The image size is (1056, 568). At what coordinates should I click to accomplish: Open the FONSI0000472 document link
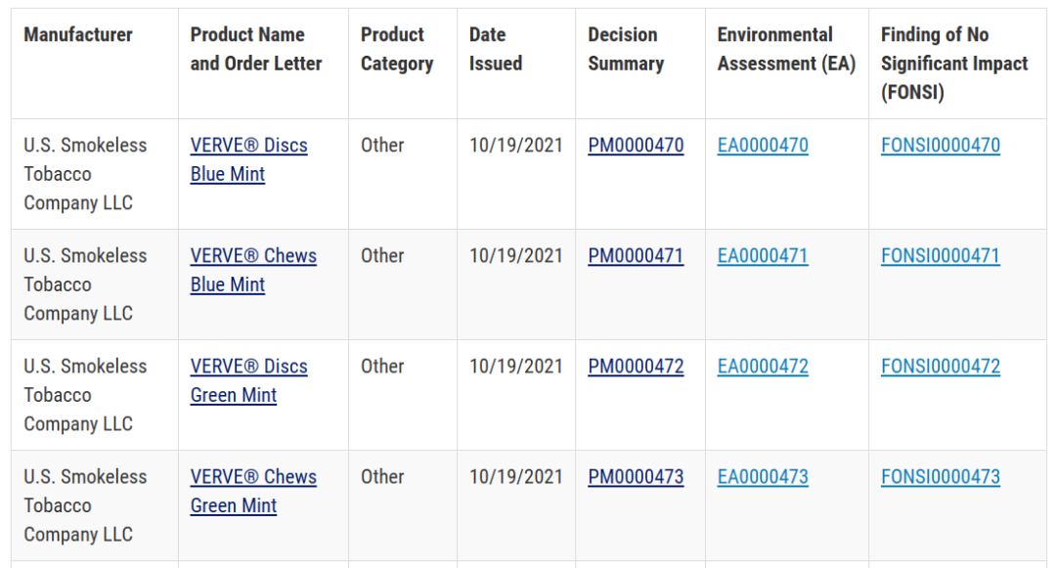pyautogui.click(x=941, y=366)
